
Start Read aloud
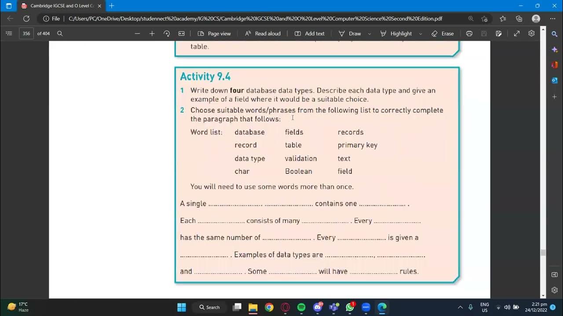263,33
